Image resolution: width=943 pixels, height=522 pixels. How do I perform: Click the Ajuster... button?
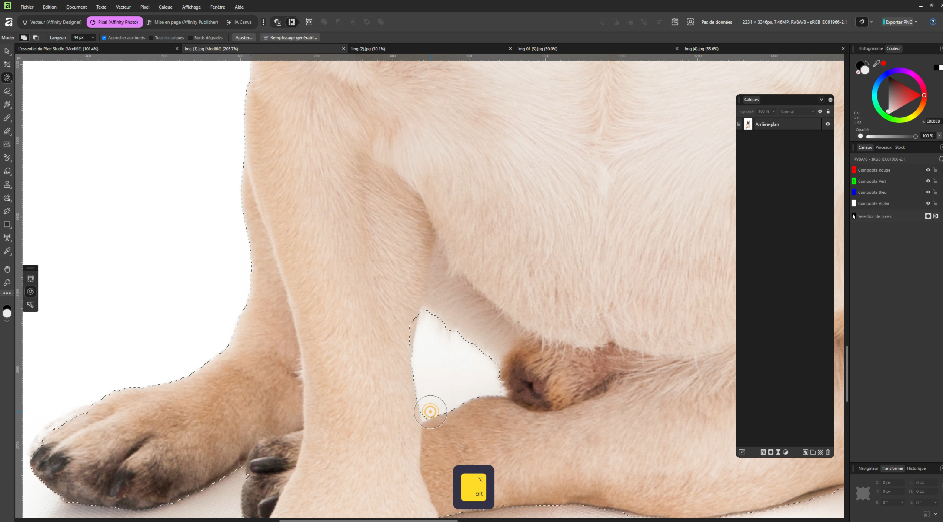(244, 38)
